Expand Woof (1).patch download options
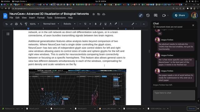This screenshot has height=112, width=200. click(71, 109)
